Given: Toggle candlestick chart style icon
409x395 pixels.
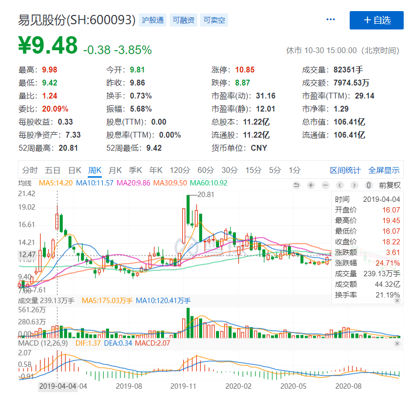Looking at the screenshot, I should point(368,185).
